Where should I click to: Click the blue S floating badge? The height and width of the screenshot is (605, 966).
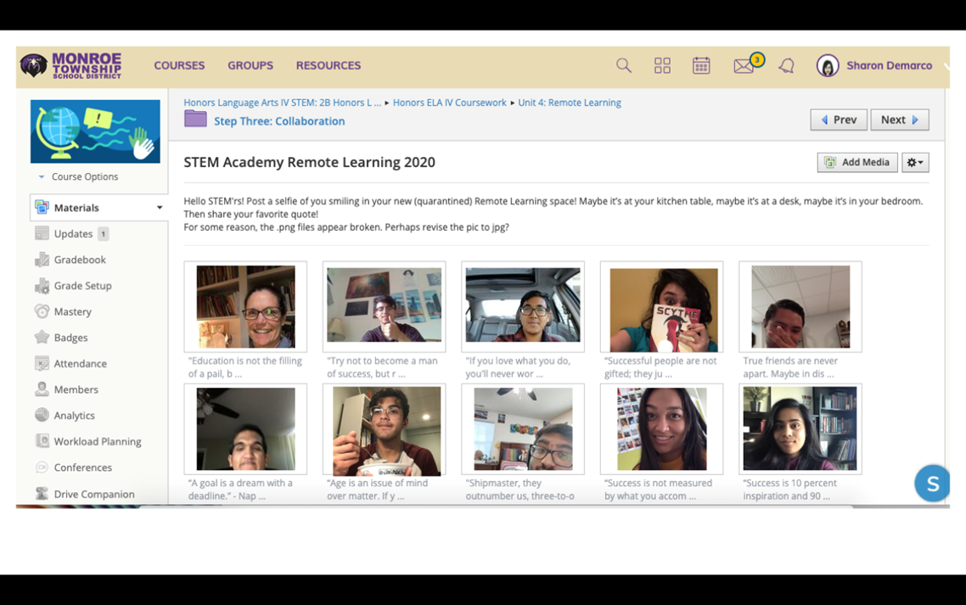point(931,484)
